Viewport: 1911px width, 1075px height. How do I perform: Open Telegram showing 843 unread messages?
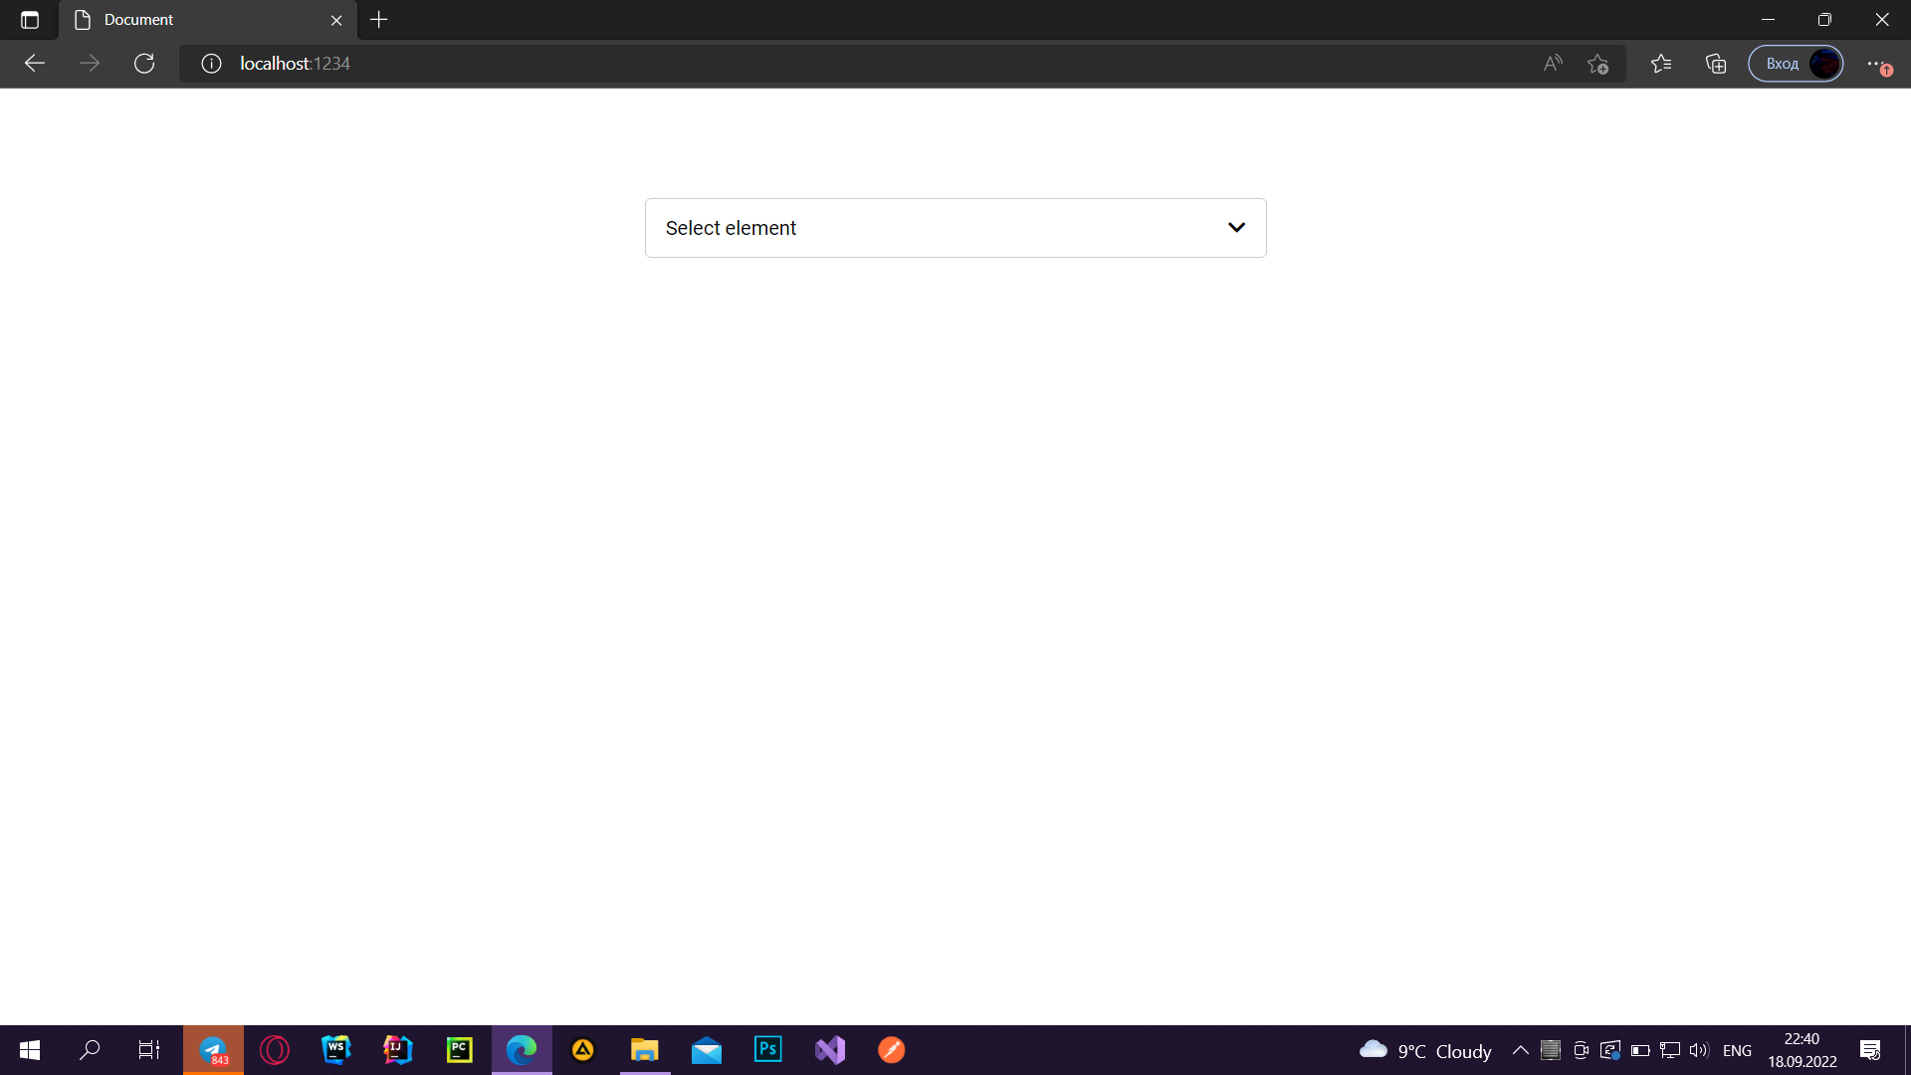pos(213,1049)
